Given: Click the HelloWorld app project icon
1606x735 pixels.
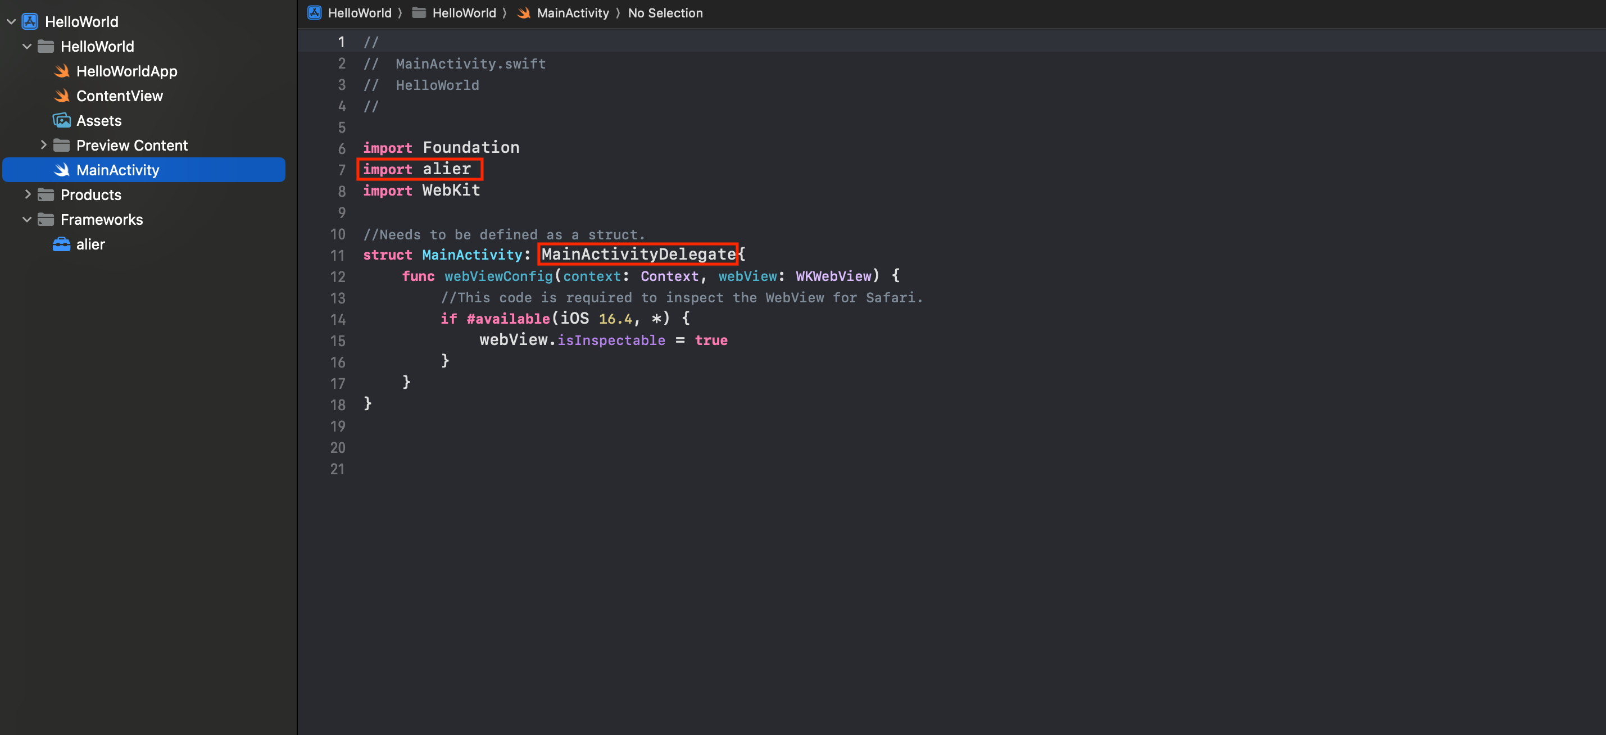Looking at the screenshot, I should (30, 21).
